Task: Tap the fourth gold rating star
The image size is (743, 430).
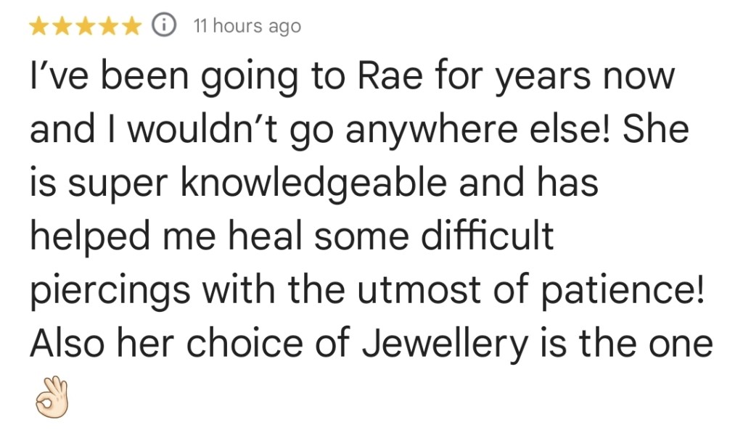Action: (x=109, y=27)
